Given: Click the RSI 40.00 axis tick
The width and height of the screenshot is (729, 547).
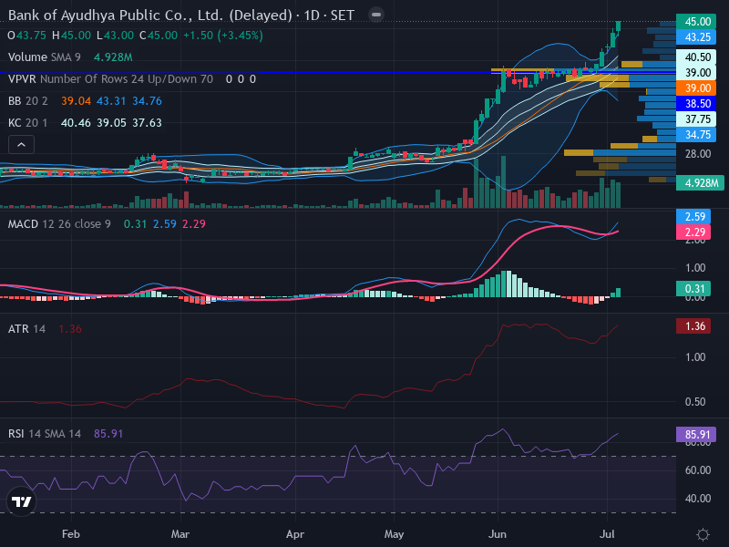Looking at the screenshot, I should [x=697, y=499].
